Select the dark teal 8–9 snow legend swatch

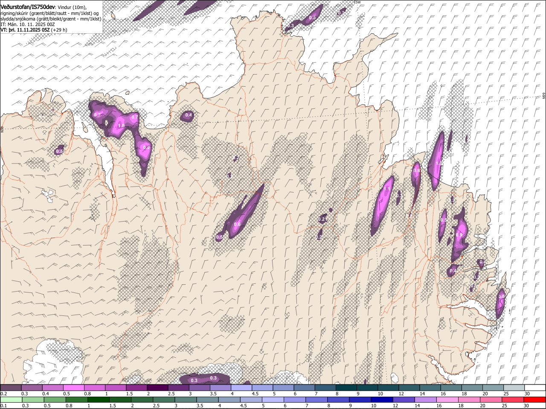(346, 387)
